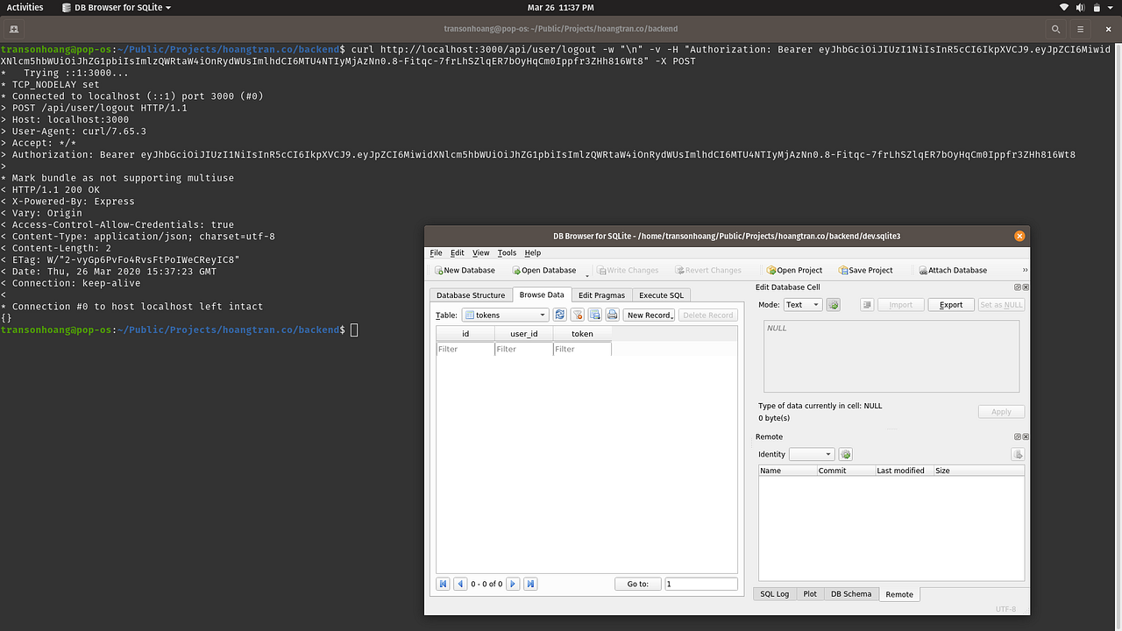Click the Go to record input box
1122x631 pixels.
pos(700,583)
